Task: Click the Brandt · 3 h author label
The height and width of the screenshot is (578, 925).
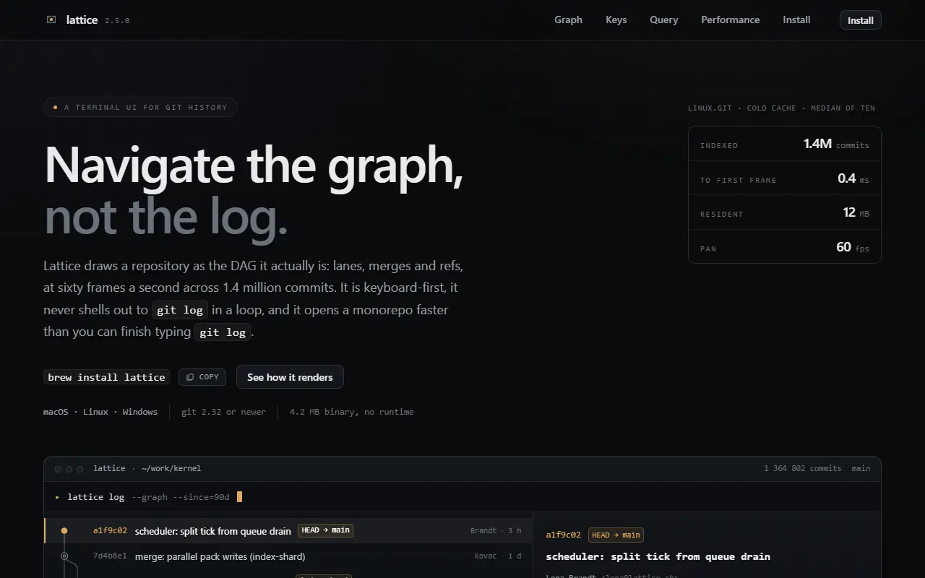Action: click(496, 530)
